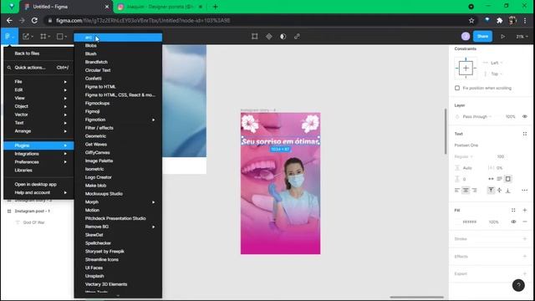535x301 pixels.
Task: Open the Help question mark button
Action: point(518,285)
